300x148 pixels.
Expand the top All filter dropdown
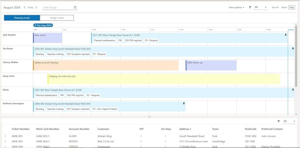(260, 7)
